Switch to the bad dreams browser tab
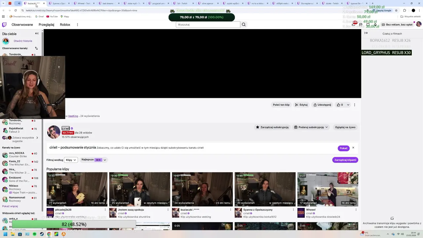Viewport: 423px width, 238px height. [109, 3]
